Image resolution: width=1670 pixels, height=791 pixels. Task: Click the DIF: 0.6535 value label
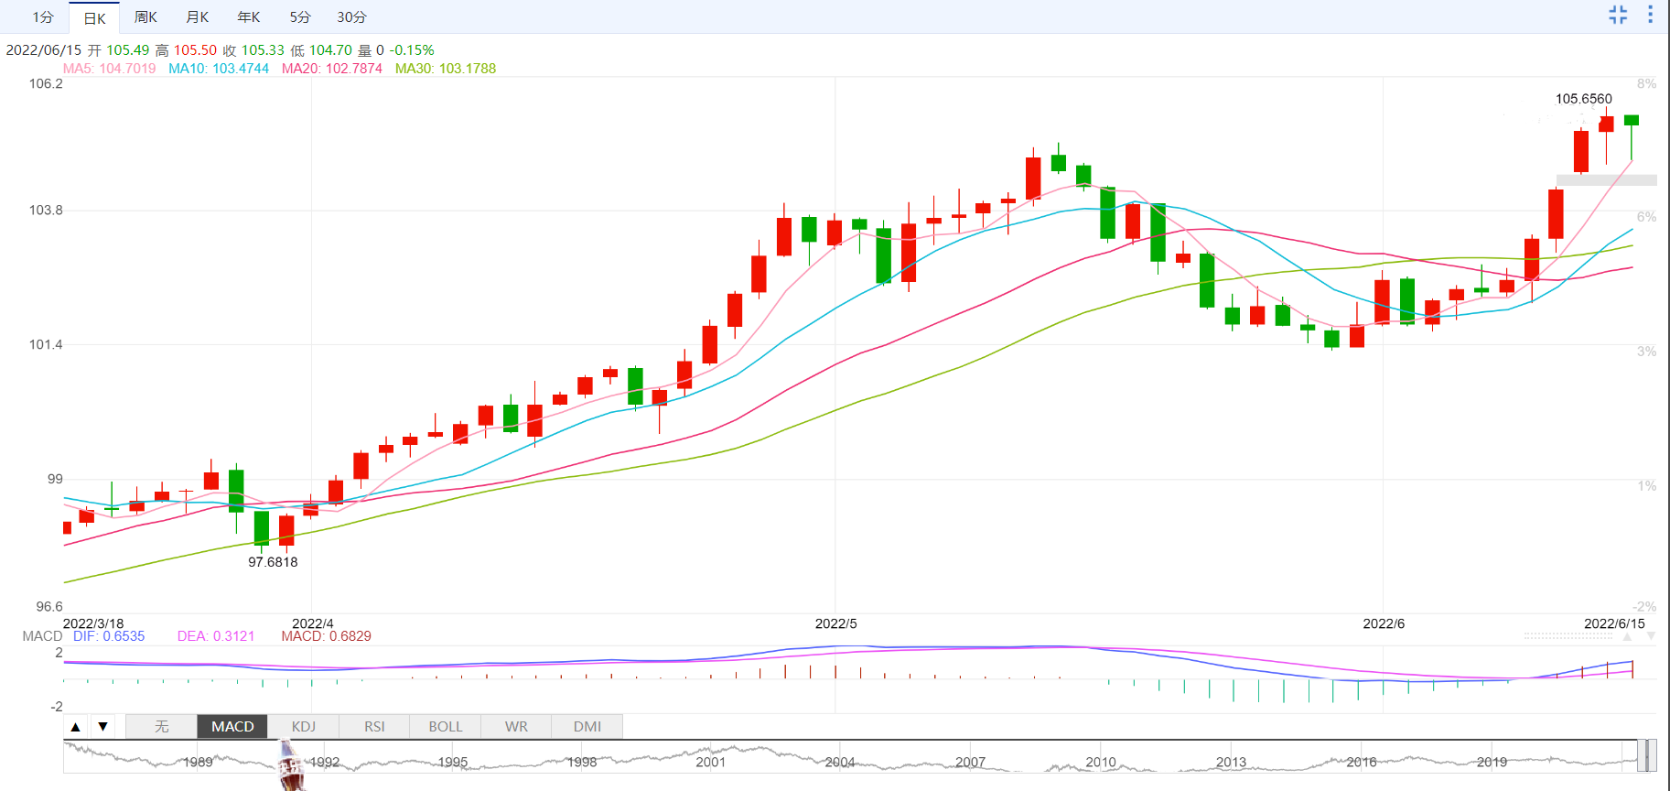click(x=109, y=636)
